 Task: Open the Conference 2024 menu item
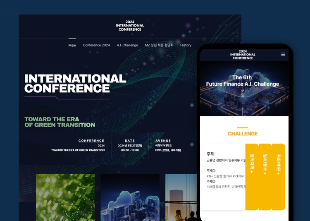[x=96, y=45]
